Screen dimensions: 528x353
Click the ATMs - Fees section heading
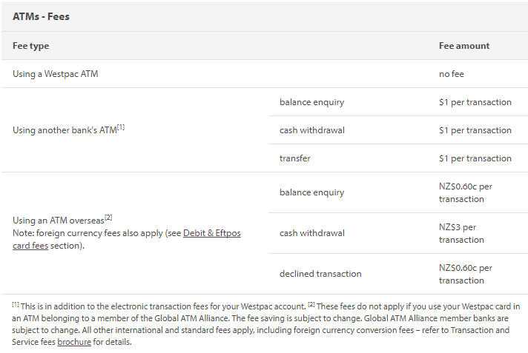(x=41, y=16)
